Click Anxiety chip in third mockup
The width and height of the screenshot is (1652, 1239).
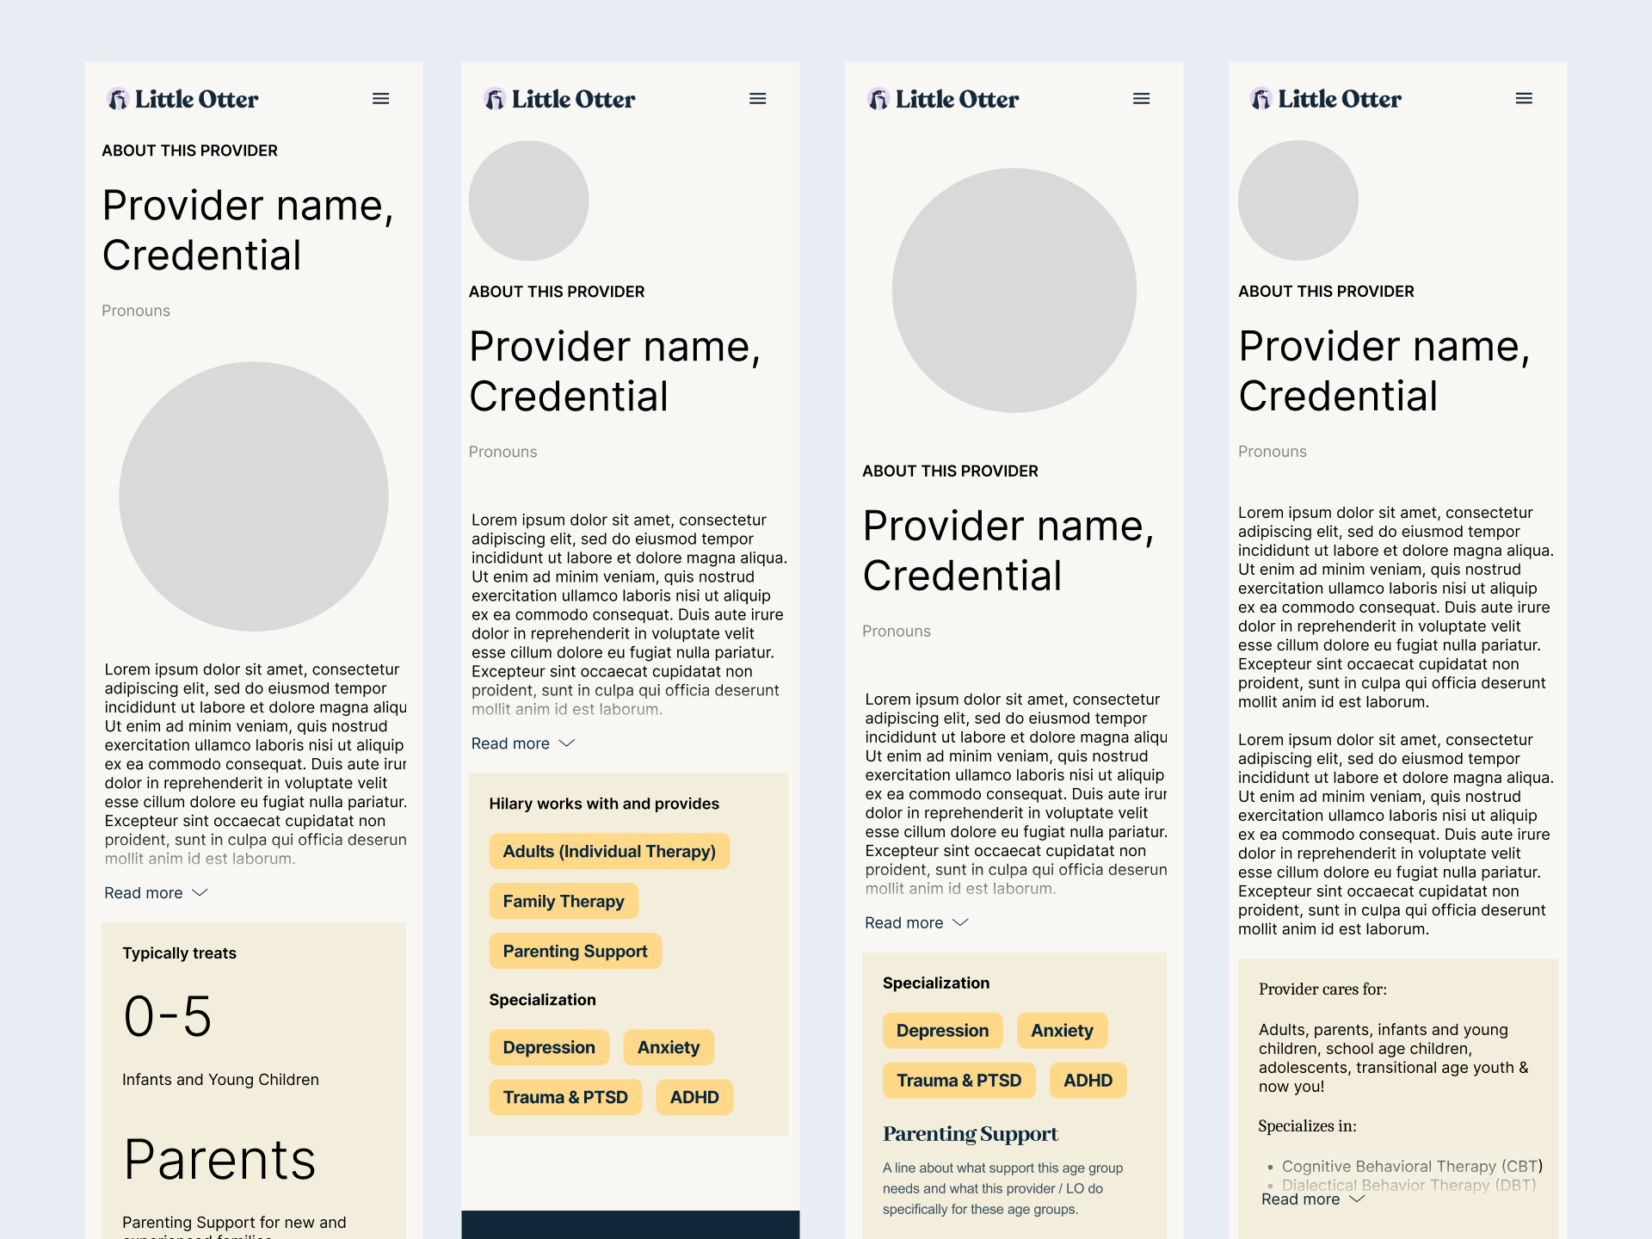(1062, 1031)
